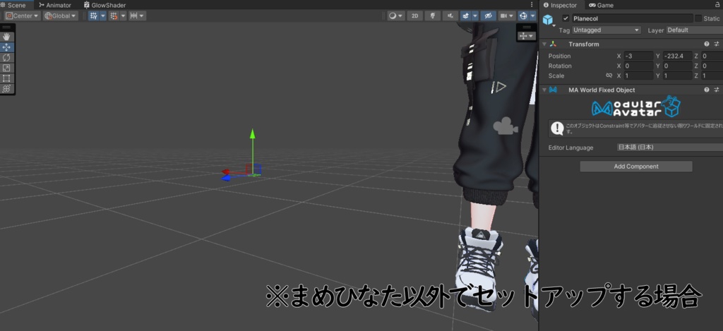Open scene effects dropdown arrow
The image size is (723, 331).
pyautogui.click(x=475, y=16)
